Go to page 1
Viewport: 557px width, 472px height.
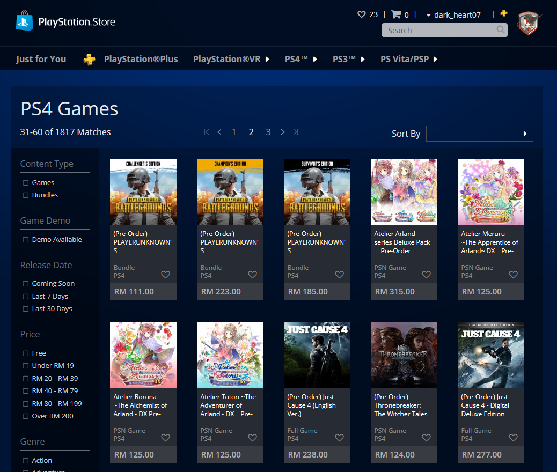click(234, 132)
